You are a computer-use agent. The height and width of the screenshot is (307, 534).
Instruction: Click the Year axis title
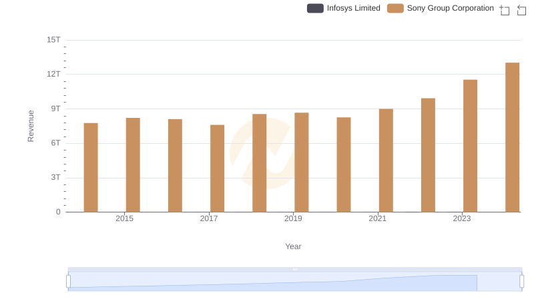pos(293,246)
